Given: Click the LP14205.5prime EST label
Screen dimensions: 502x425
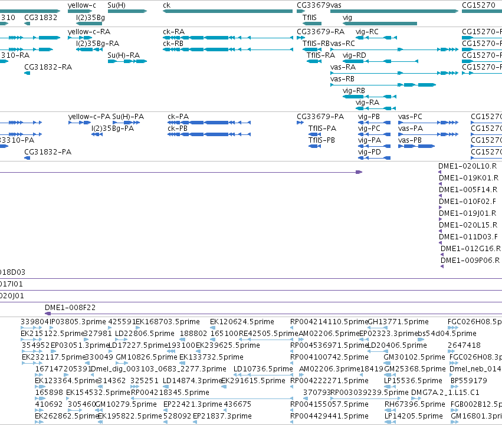Looking at the screenshot, I should pos(414,416).
